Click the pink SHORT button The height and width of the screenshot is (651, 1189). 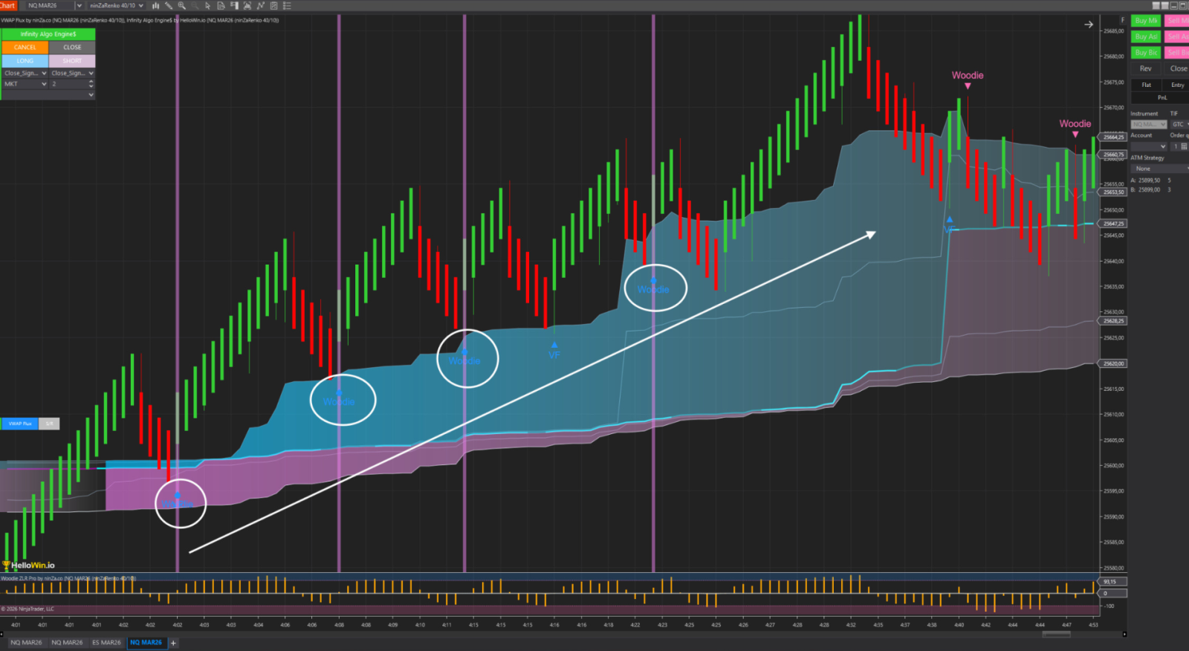coord(72,61)
